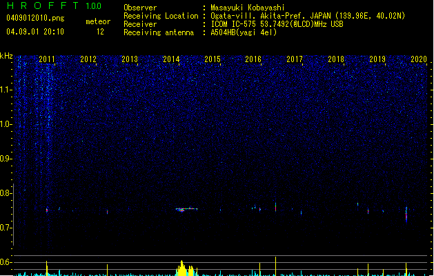Click the ICOM IC-575 receiver value
434x276 pixels.
point(277,24)
